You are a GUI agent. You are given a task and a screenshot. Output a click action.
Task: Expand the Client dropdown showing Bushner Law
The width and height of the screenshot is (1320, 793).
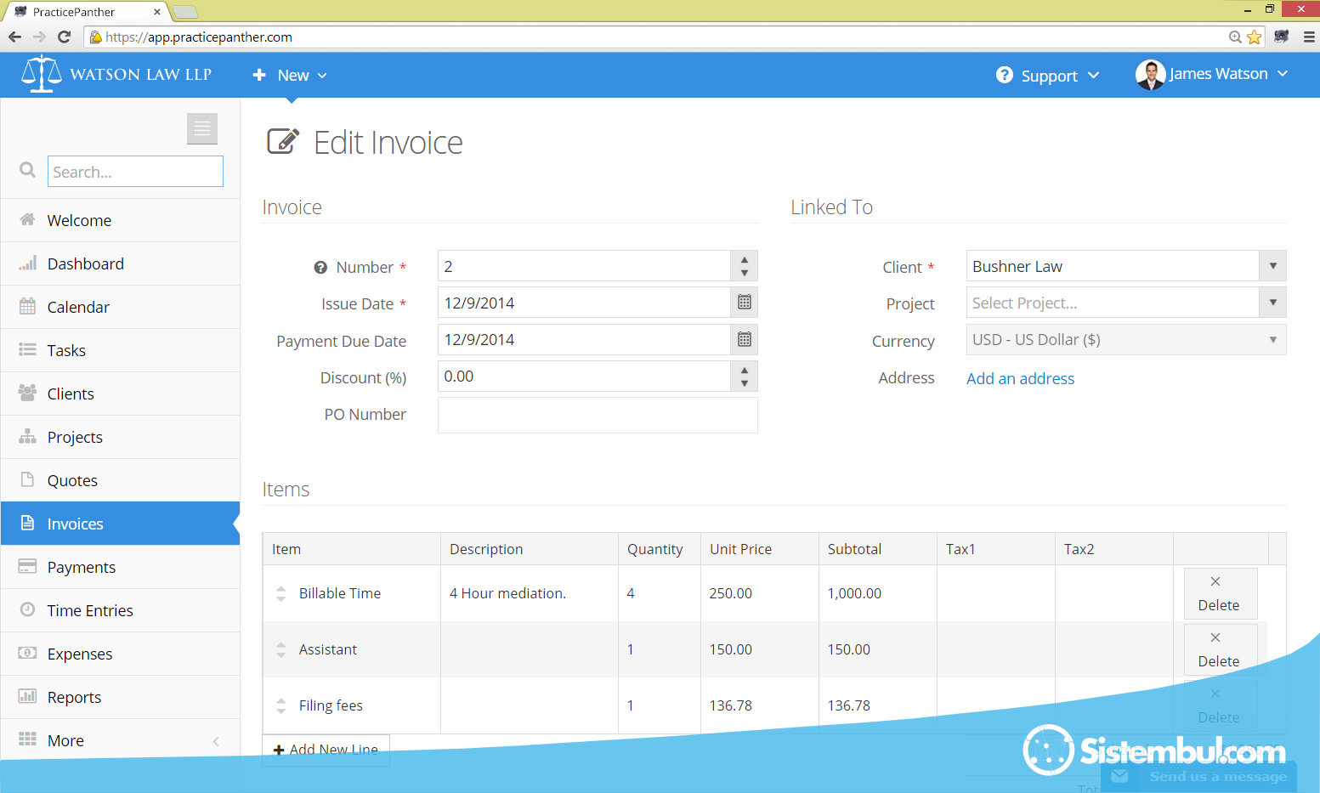tap(1272, 266)
